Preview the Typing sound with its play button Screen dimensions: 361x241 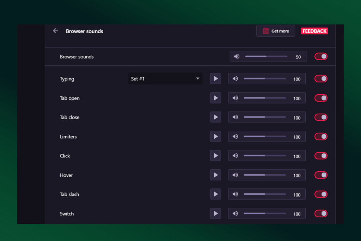tap(215, 78)
